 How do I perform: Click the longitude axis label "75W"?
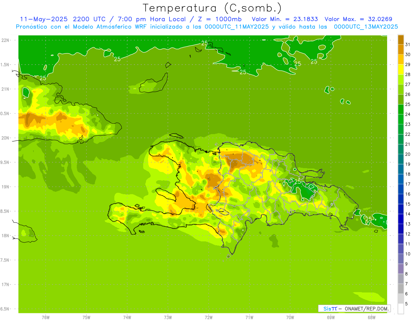pyautogui.click(x=87, y=317)
